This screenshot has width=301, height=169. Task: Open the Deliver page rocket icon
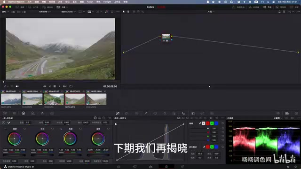182,167
